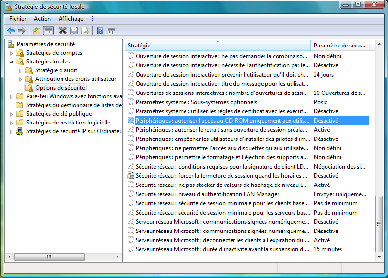Select Stratégies du gestionnaire de listes item
388x278 pixels.
[74, 105]
